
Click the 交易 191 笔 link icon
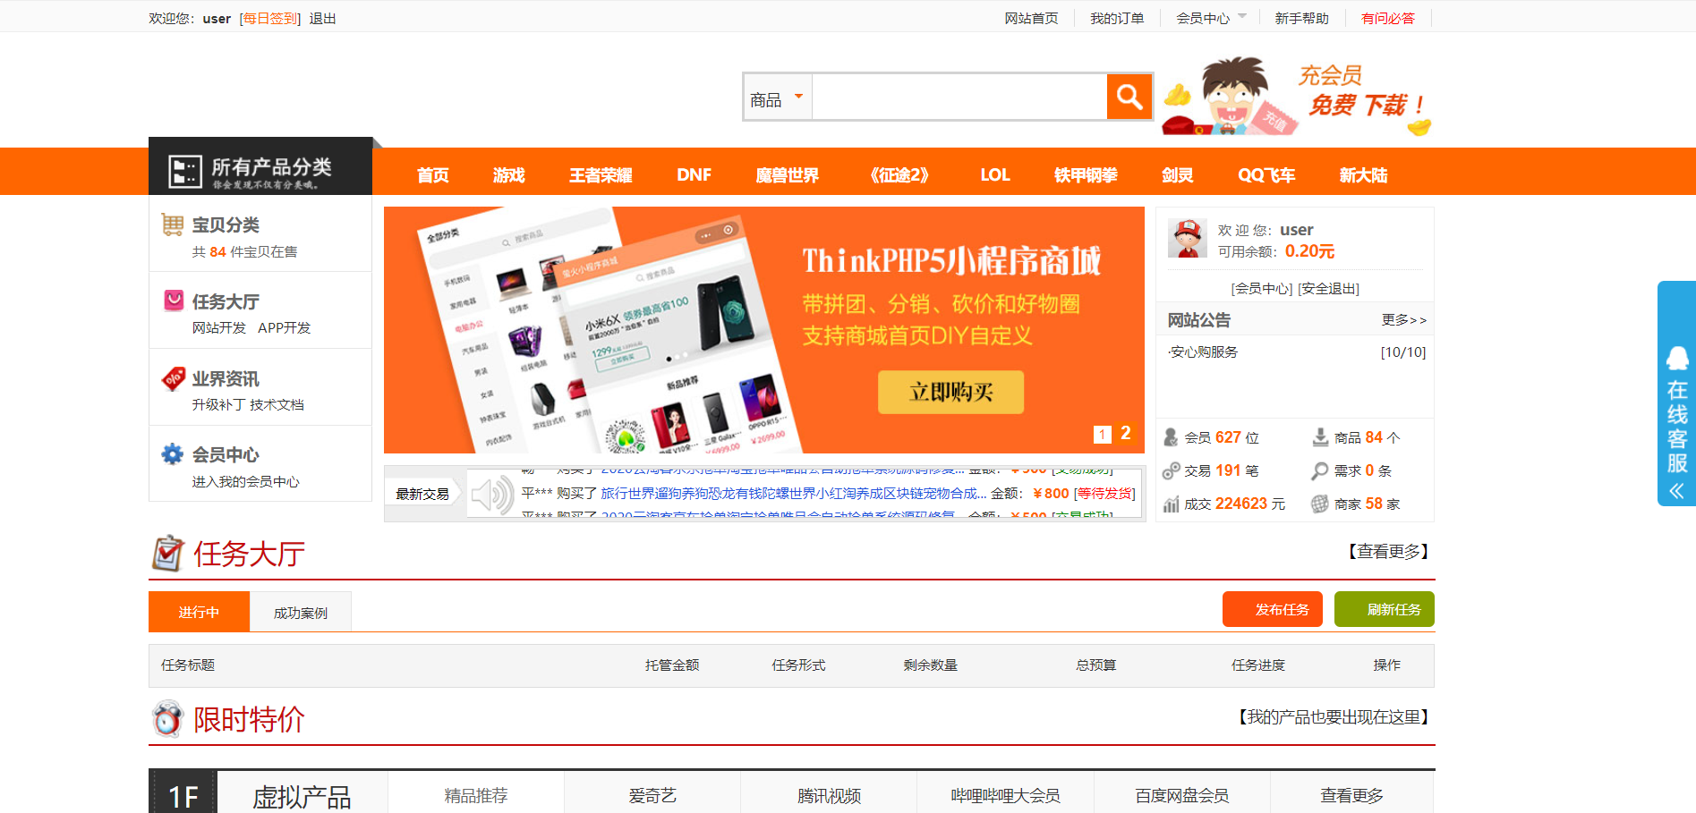(1171, 470)
